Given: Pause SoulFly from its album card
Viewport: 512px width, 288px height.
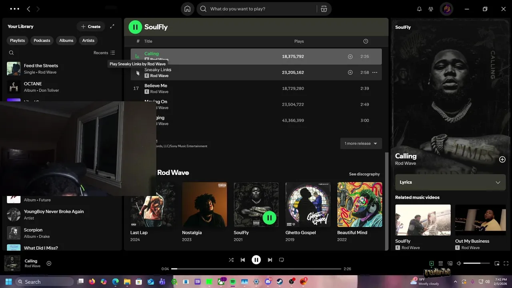Looking at the screenshot, I should point(269,218).
